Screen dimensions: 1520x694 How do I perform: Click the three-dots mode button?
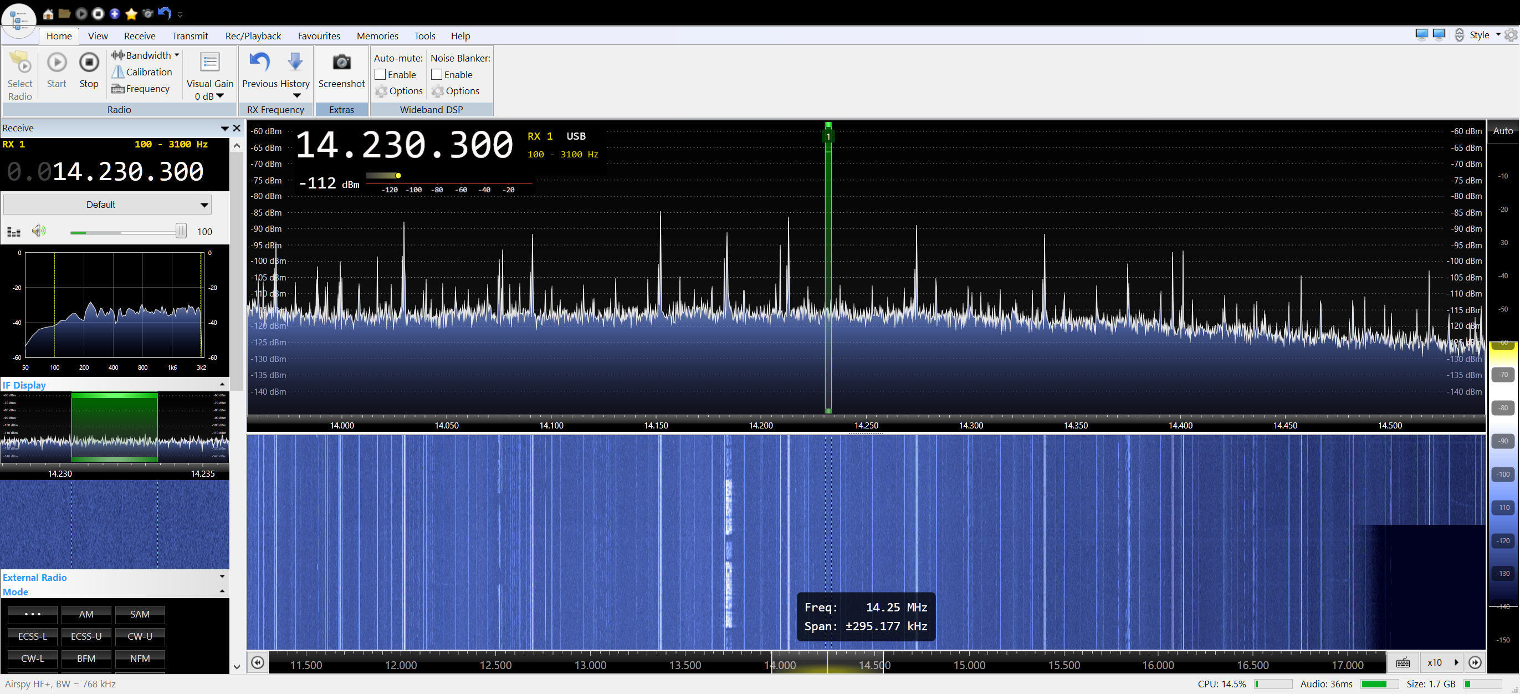tap(33, 614)
